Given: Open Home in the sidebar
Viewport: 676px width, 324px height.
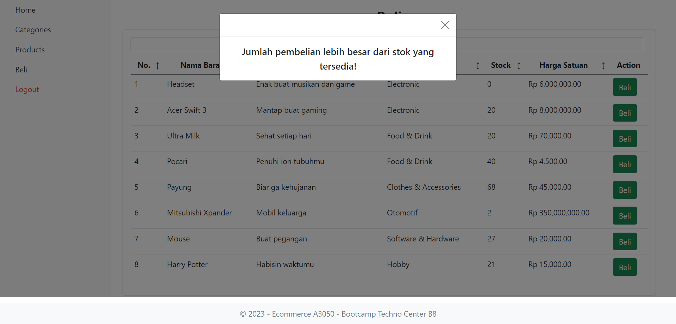Looking at the screenshot, I should point(25,10).
